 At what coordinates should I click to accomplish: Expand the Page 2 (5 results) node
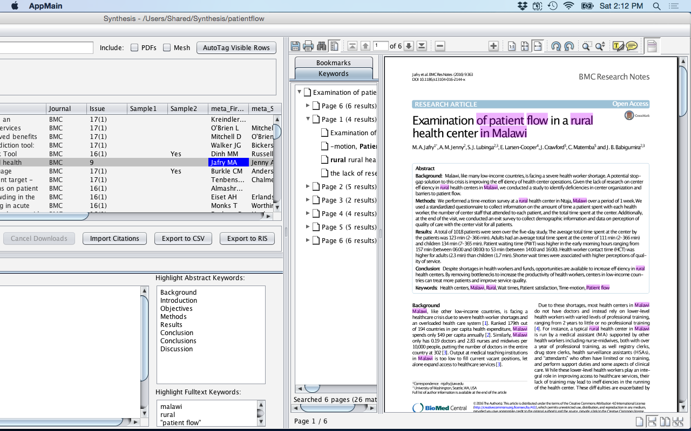[x=308, y=186]
